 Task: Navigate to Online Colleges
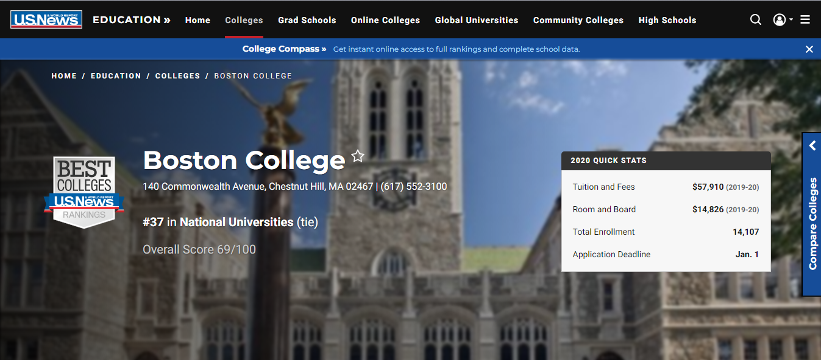coord(385,20)
